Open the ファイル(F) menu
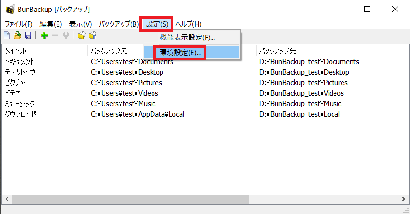410x214 pixels. coord(19,24)
